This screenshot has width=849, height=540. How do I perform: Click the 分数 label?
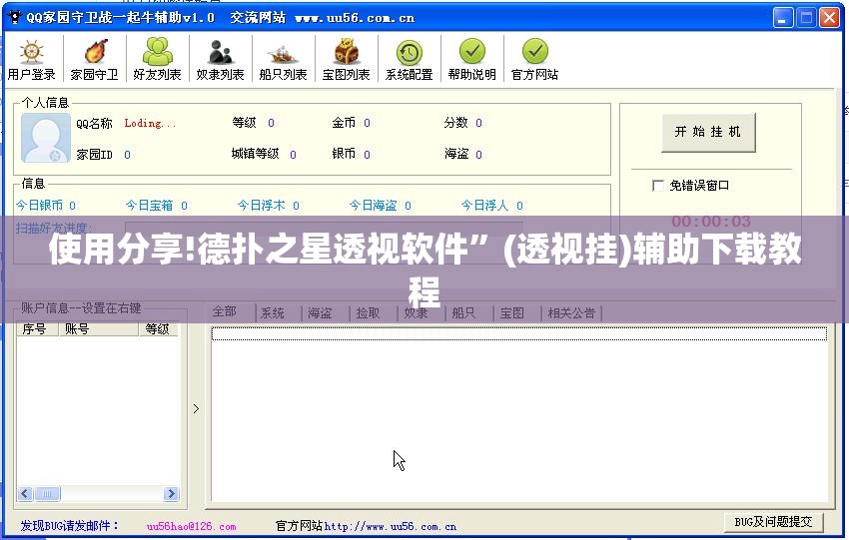(455, 123)
